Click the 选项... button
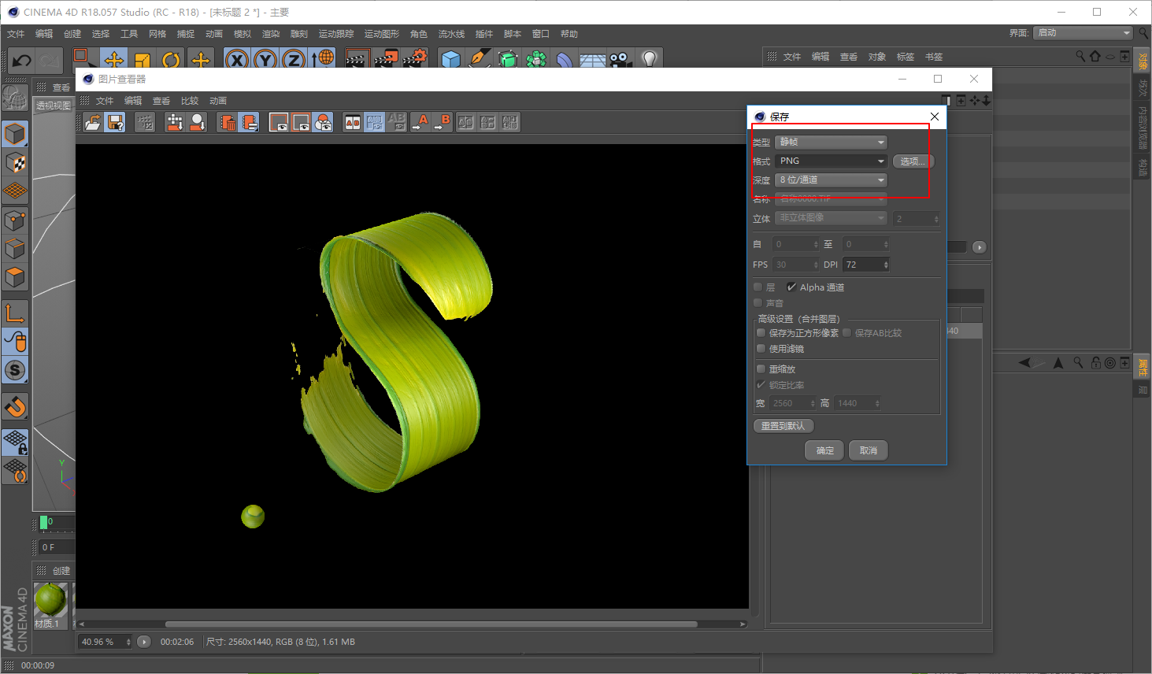Image resolution: width=1152 pixels, height=674 pixels. pyautogui.click(x=913, y=161)
